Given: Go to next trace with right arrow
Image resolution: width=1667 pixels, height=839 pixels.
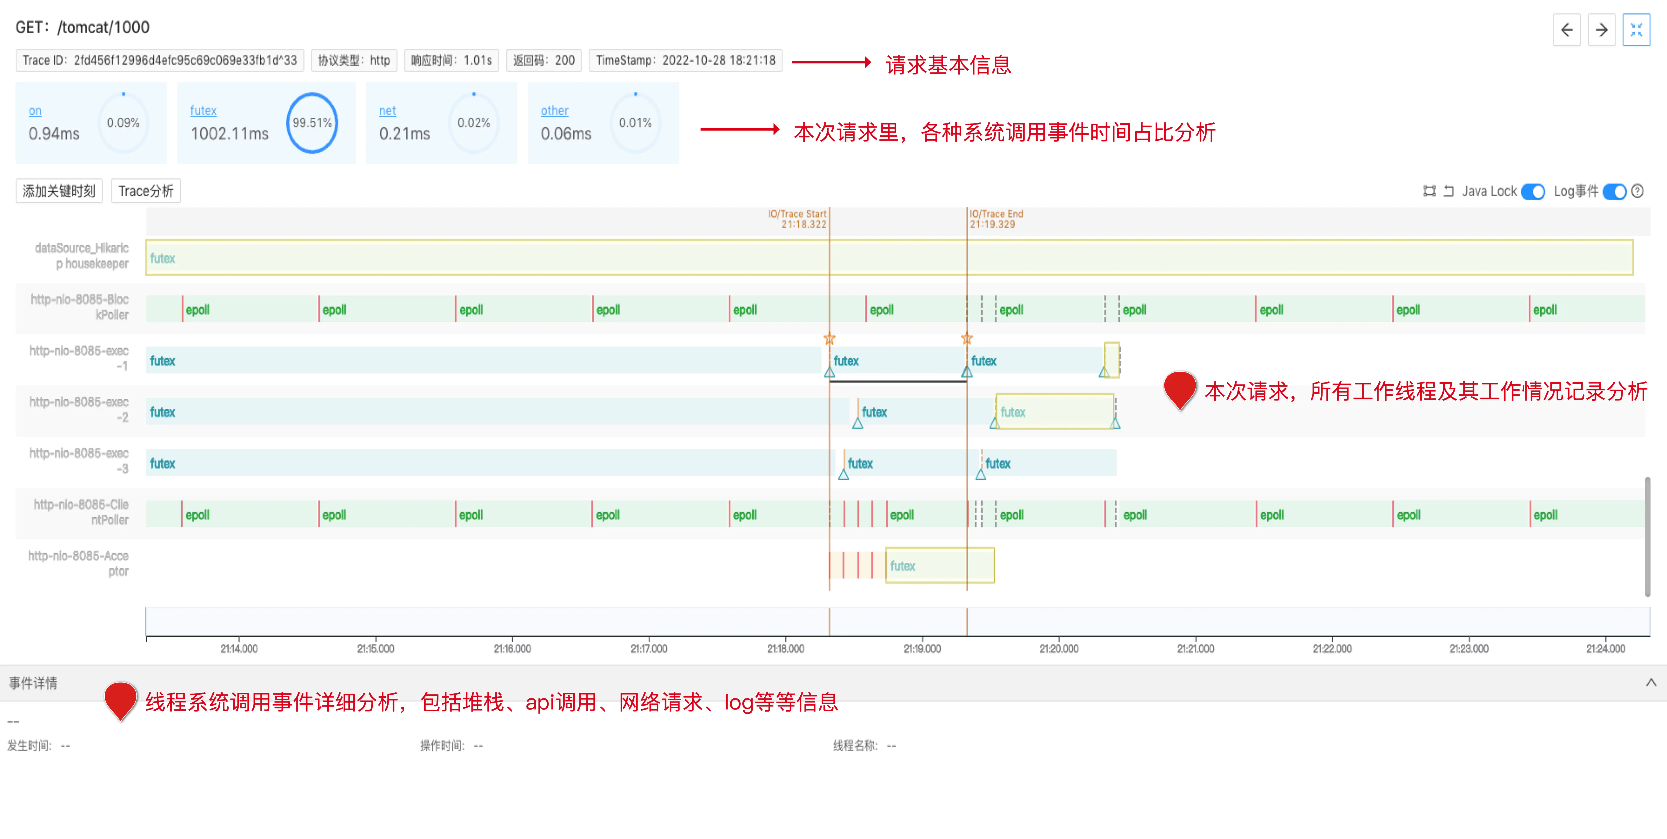Looking at the screenshot, I should [x=1602, y=30].
